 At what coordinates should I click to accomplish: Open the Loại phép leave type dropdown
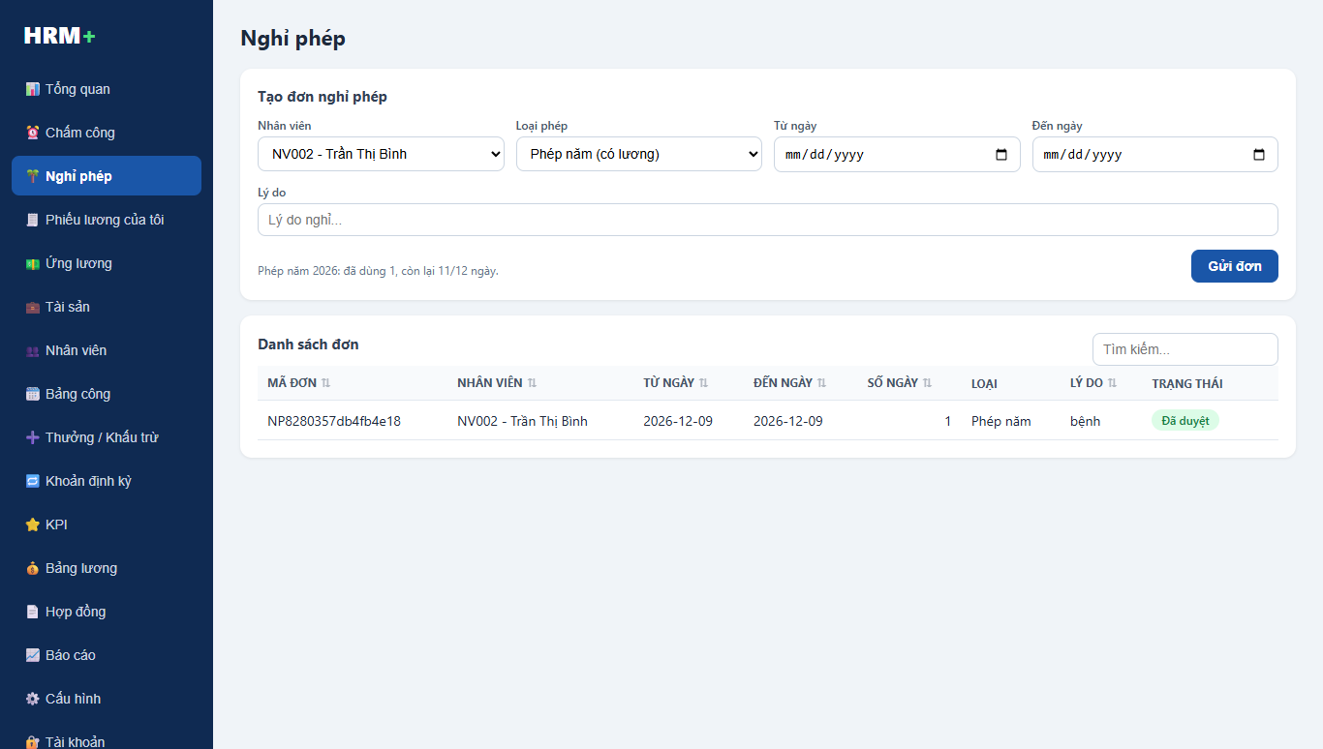[x=639, y=154]
